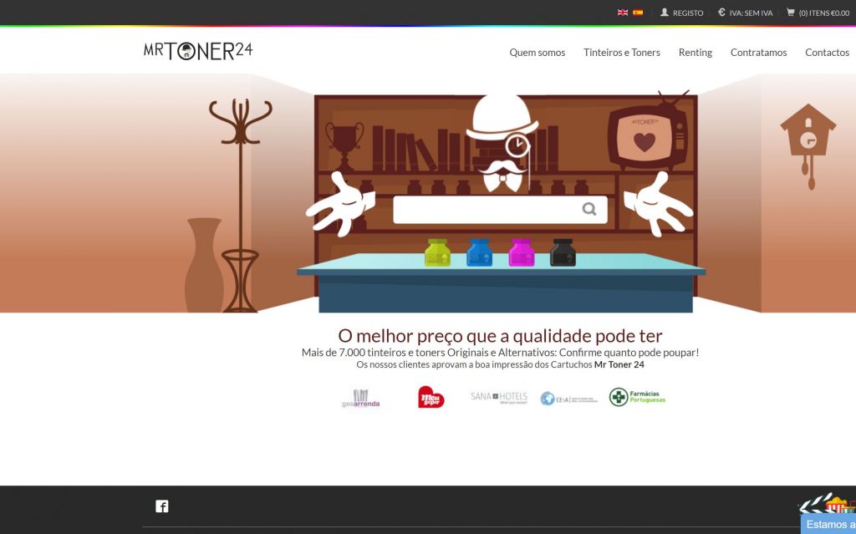Click the Farmácias Portuguesas client logo
The width and height of the screenshot is (856, 534).
[x=637, y=397]
